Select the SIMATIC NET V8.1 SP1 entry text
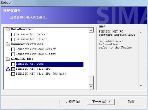The image size is (148, 110). point(33,69)
